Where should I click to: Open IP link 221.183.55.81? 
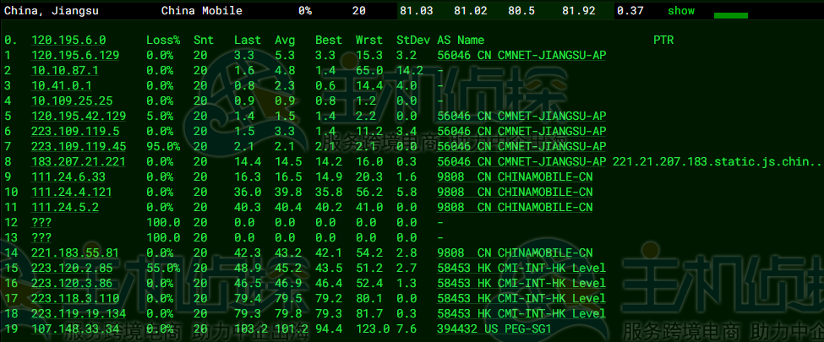(75, 253)
